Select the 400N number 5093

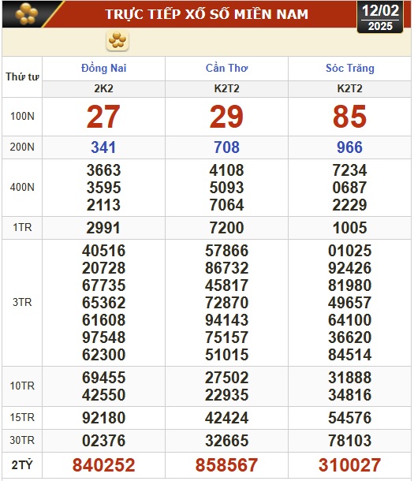[x=226, y=188]
